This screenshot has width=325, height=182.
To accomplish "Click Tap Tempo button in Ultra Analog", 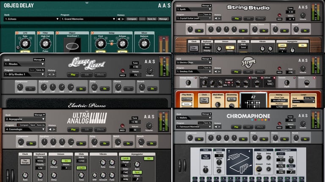I will [x=25, y=162].
